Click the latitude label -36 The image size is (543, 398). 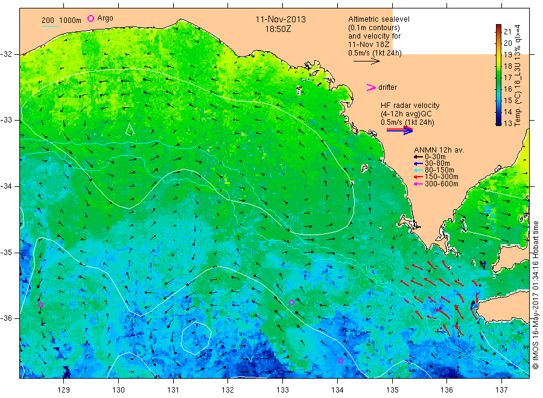pos(6,318)
